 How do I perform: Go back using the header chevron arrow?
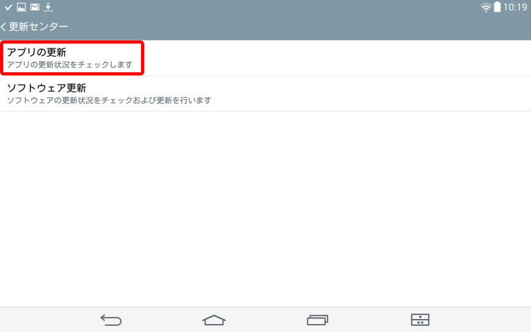[4, 27]
